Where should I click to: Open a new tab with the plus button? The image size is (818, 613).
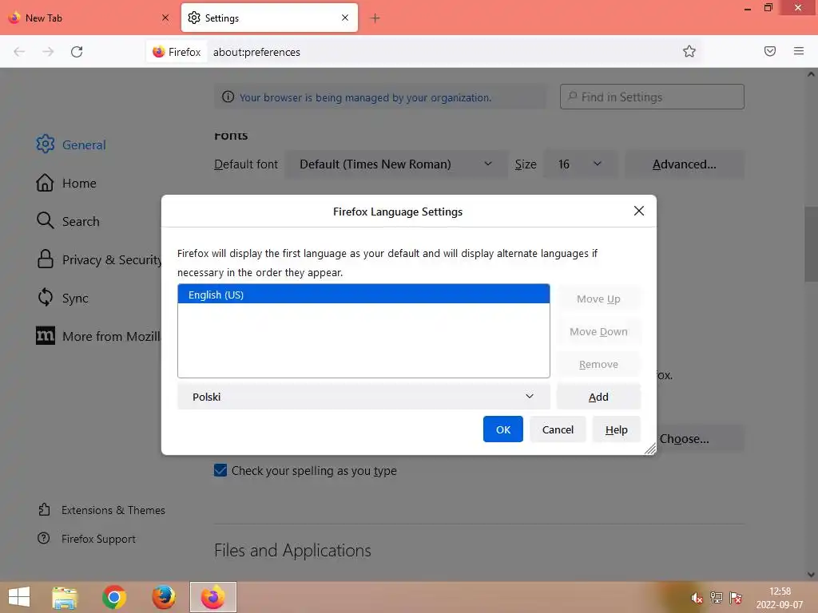tap(375, 18)
